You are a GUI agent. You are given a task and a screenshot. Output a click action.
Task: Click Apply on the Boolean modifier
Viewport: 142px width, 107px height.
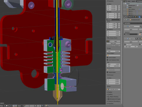pos(131,29)
